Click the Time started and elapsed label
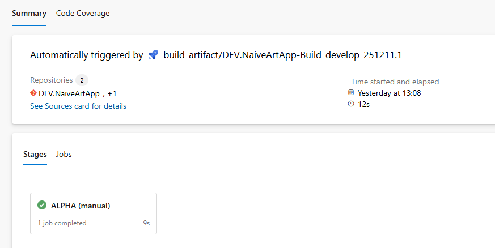Screen dimensions: 495x248 pos(395,82)
